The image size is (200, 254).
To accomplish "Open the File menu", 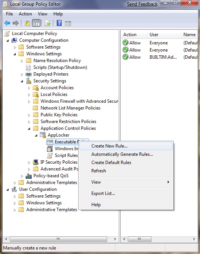I will pos(9,14).
